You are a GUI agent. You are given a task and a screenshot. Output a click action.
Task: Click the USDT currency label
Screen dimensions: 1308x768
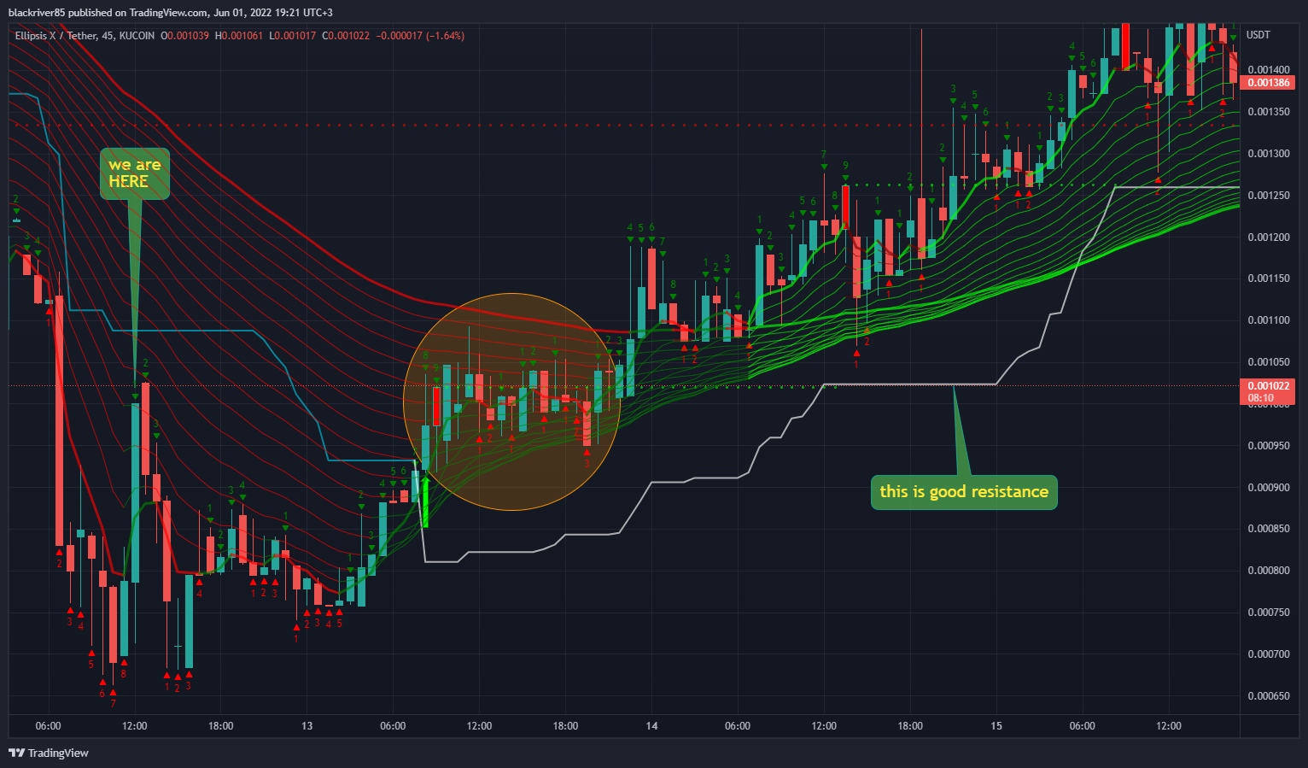pos(1258,35)
